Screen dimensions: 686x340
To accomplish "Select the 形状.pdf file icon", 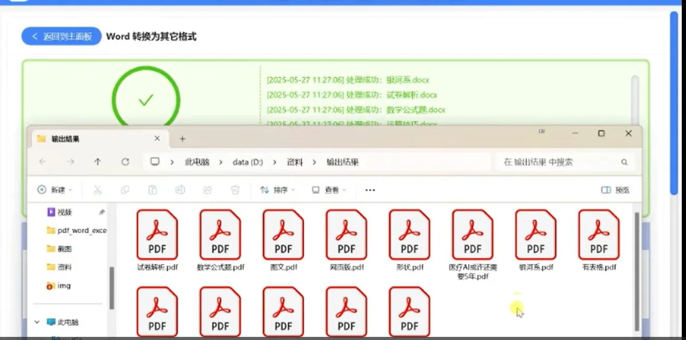I will click(409, 234).
